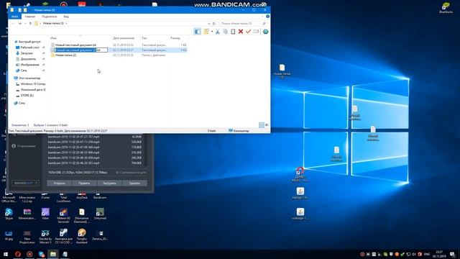Toggle the preview pane toolbar icon

click(198, 32)
